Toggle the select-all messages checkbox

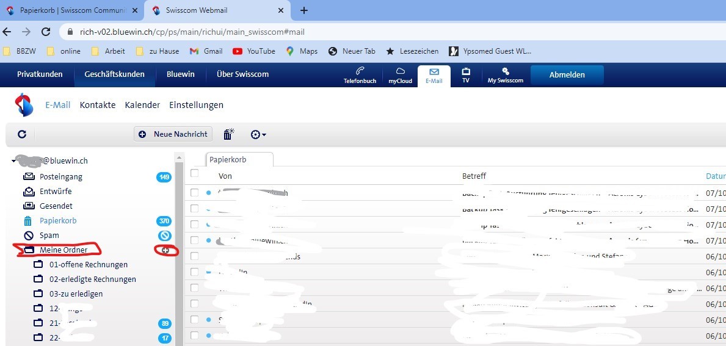coord(194,173)
